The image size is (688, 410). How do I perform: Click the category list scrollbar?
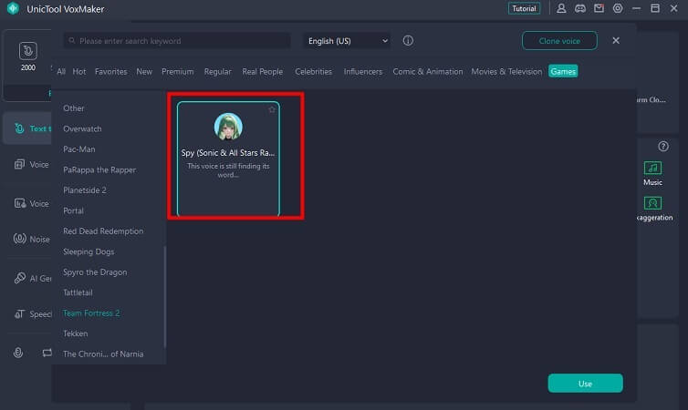(165, 297)
